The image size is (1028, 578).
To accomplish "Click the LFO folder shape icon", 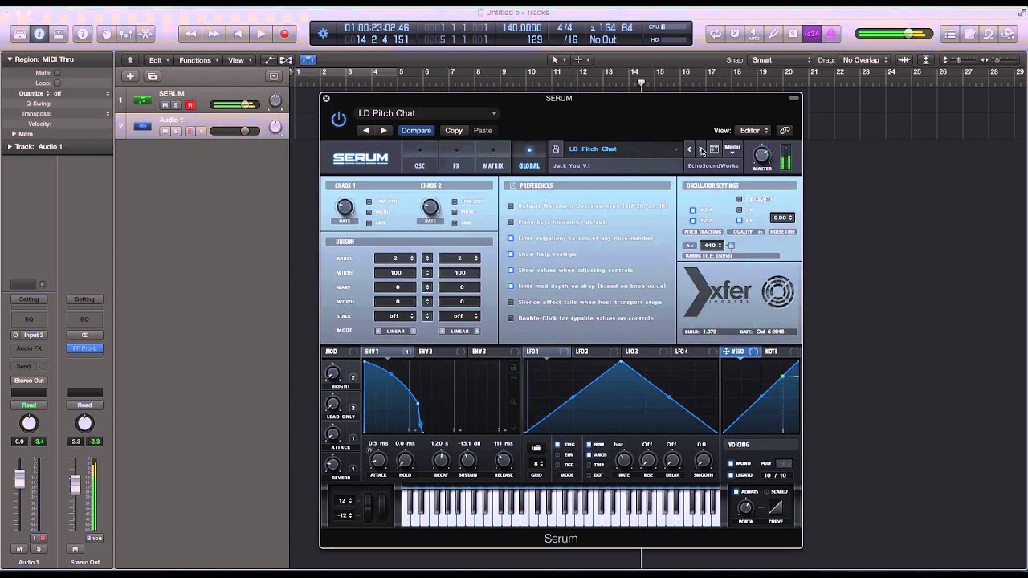I will [536, 447].
